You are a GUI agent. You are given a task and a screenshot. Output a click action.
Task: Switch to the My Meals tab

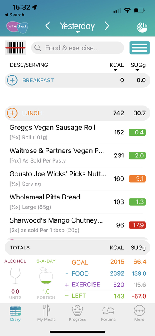pyautogui.click(x=46, y=313)
